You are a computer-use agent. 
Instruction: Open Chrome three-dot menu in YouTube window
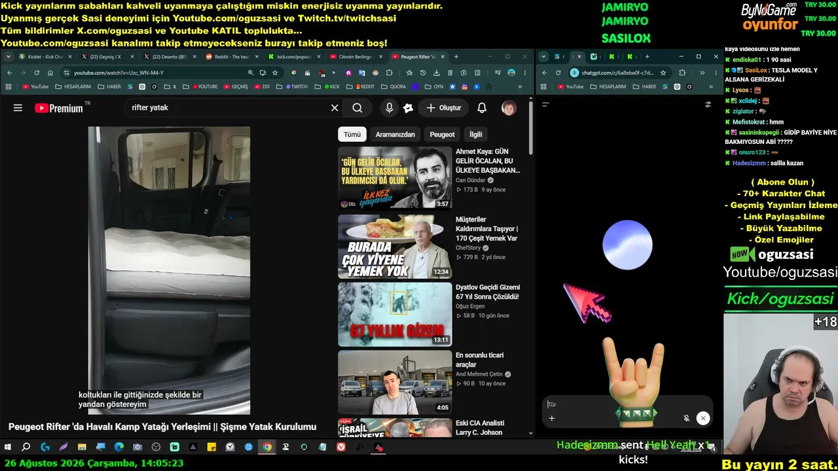[525, 73]
